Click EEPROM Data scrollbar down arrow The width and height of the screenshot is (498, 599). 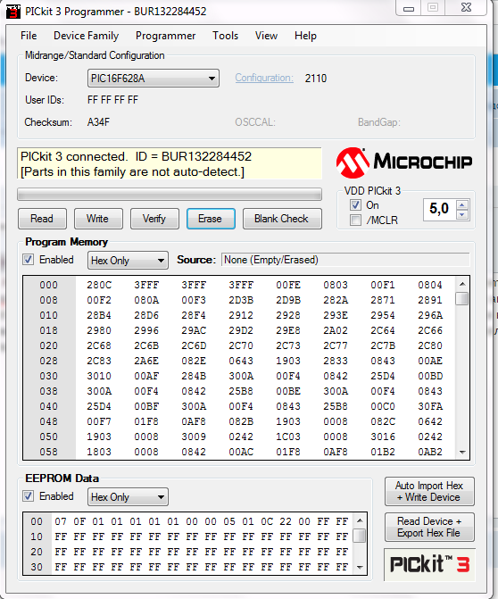point(360,568)
